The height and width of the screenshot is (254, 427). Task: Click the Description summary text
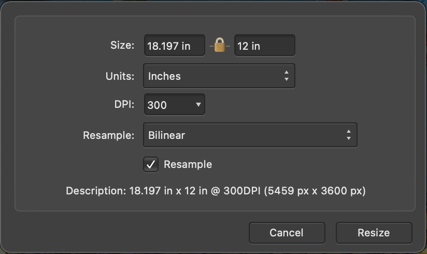pyautogui.click(x=216, y=191)
